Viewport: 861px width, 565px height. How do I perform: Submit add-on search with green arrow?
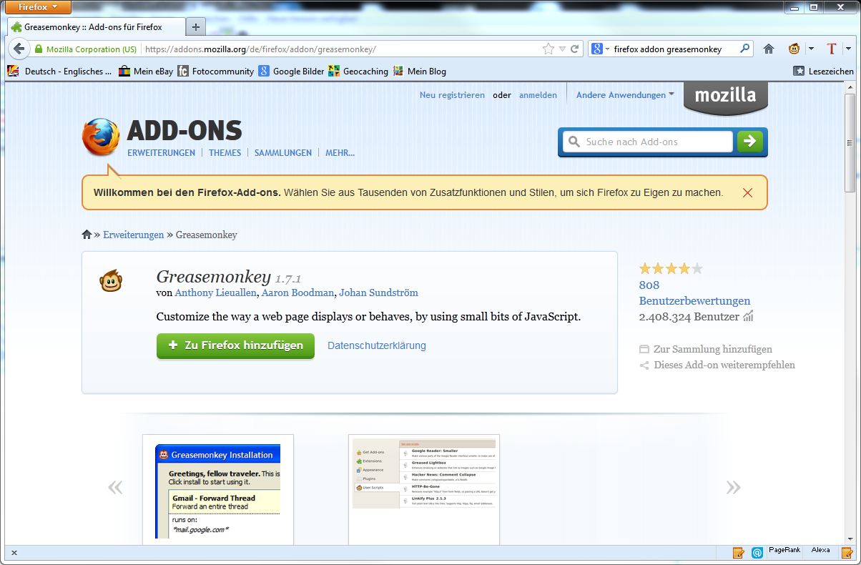pos(749,142)
